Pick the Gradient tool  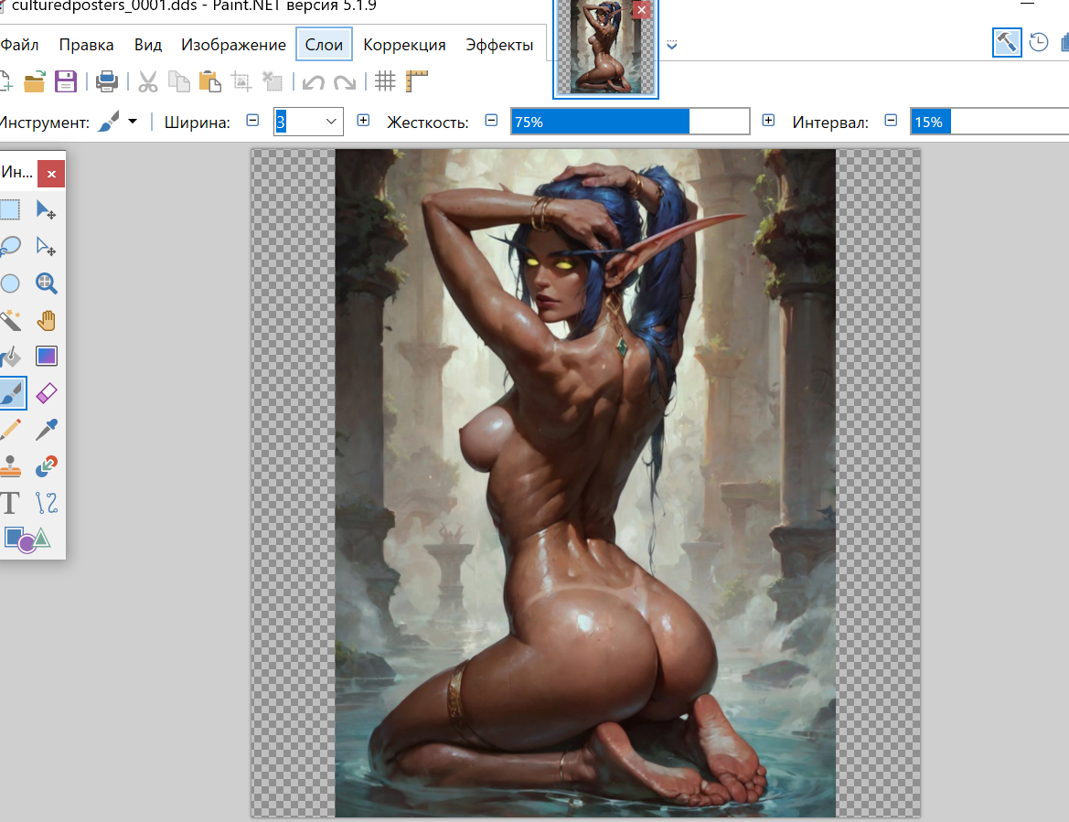coord(47,357)
